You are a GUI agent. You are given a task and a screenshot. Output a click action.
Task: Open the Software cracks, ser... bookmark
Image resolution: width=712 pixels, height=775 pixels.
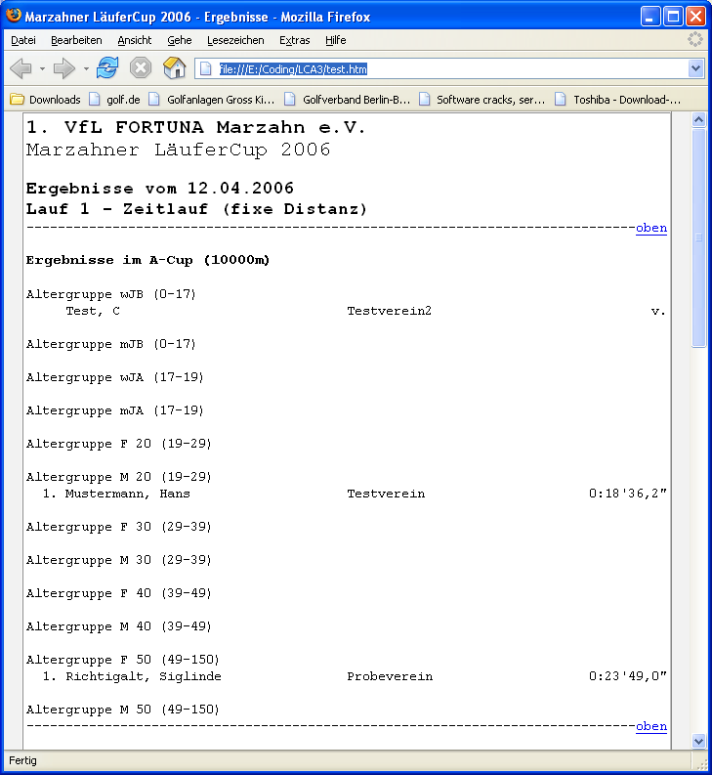click(x=482, y=100)
